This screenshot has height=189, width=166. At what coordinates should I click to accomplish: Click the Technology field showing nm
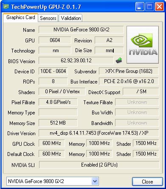coord(55,50)
